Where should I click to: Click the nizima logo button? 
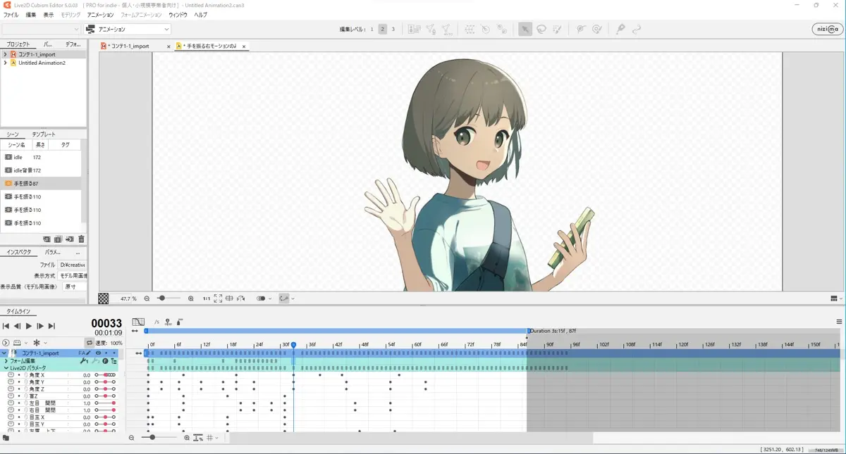827,29
